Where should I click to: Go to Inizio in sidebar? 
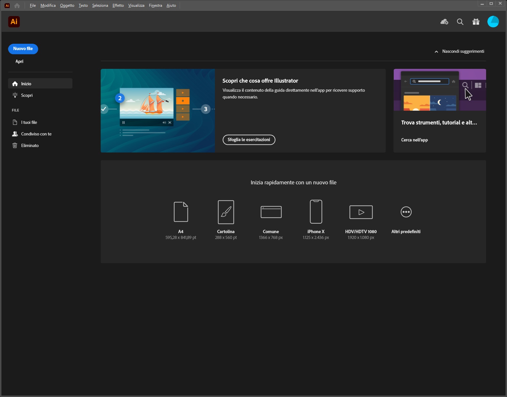(x=40, y=84)
